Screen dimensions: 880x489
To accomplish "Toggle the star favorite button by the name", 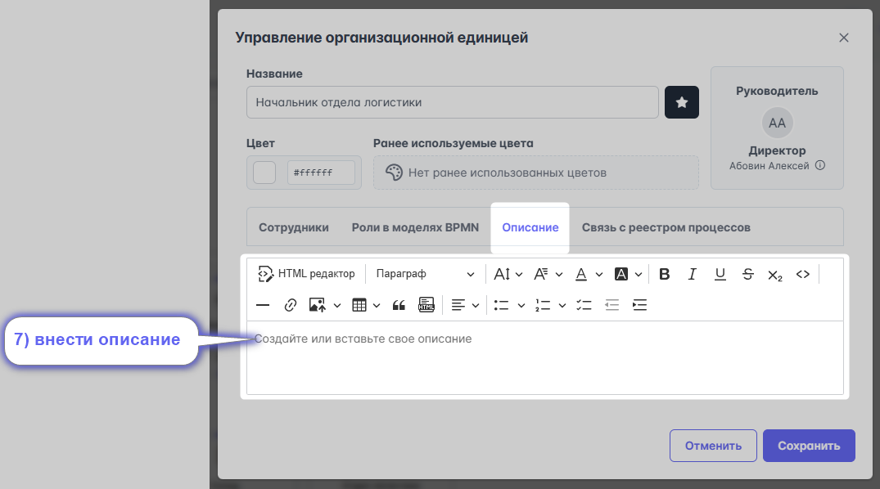I will (x=681, y=102).
